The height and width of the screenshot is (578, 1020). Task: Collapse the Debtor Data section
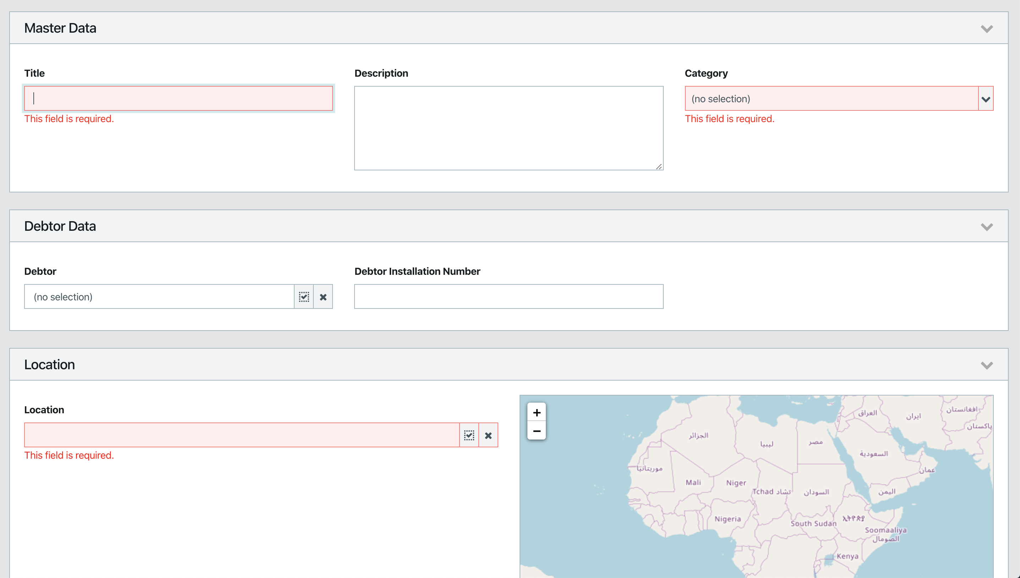[987, 227]
